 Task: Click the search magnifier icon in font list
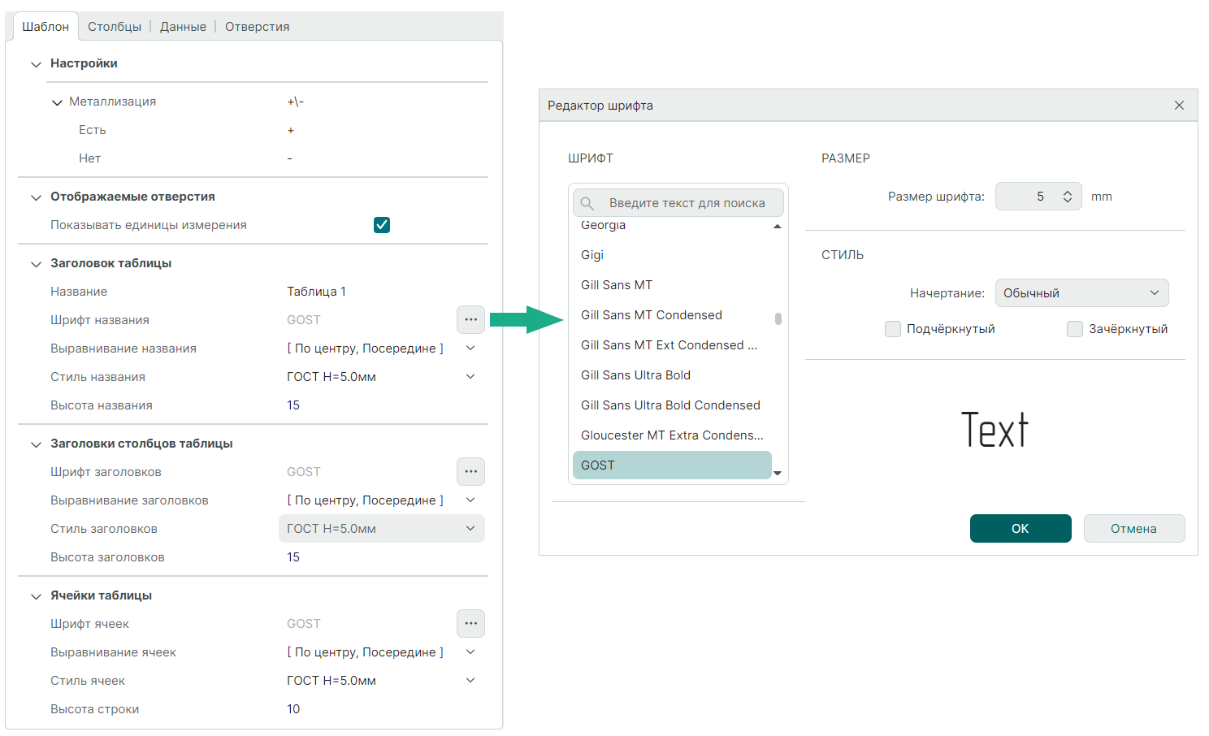(587, 203)
